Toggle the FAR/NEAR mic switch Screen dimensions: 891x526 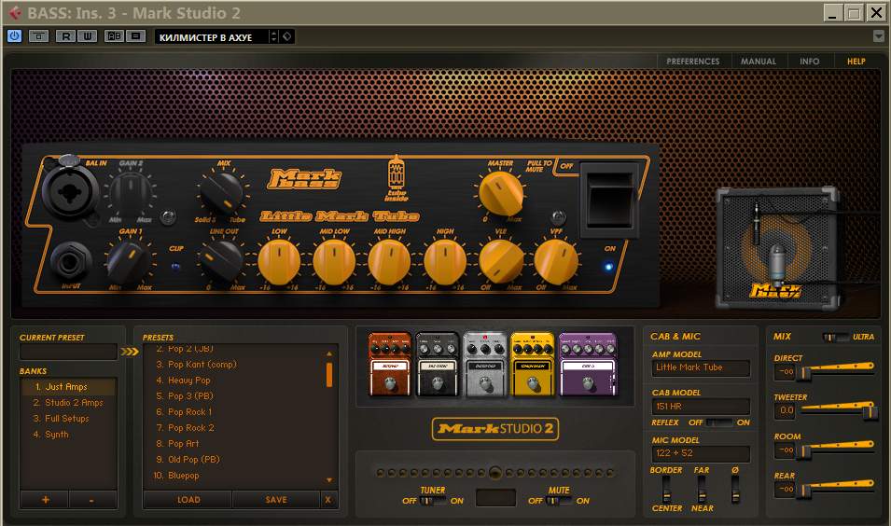tap(702, 489)
